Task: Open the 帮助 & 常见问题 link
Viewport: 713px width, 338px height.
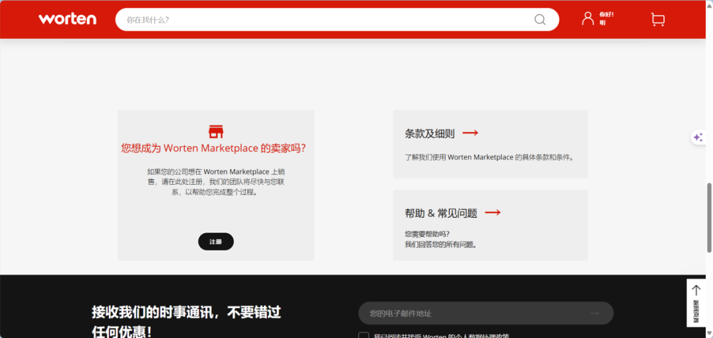Action: tap(440, 213)
